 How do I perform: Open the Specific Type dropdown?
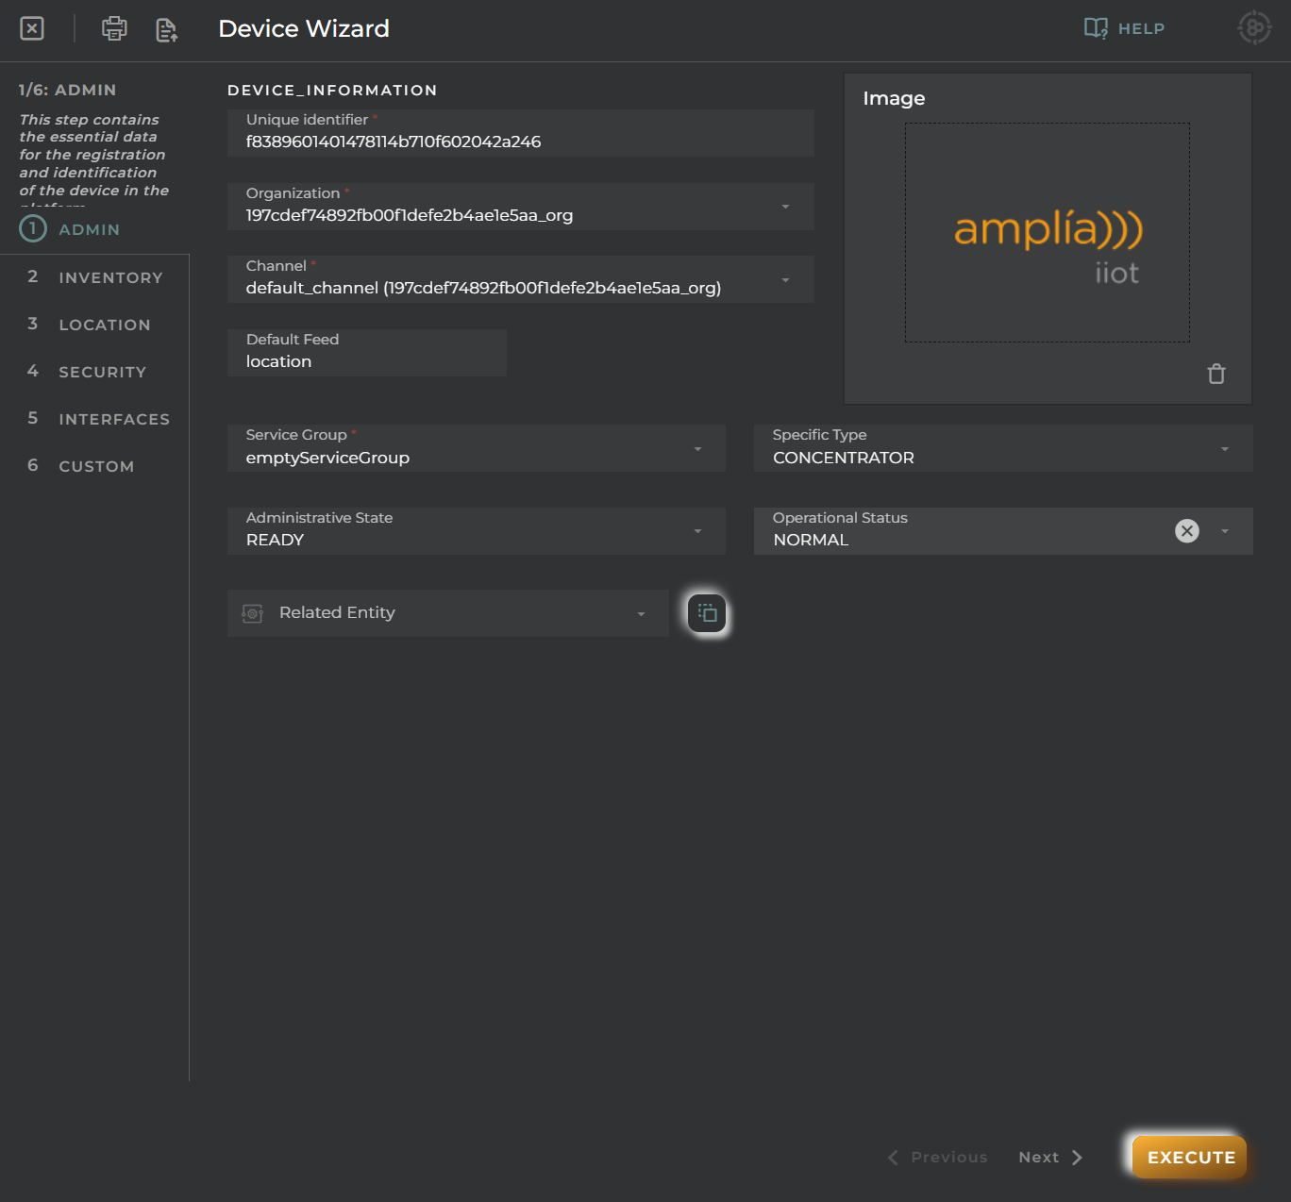(1225, 449)
